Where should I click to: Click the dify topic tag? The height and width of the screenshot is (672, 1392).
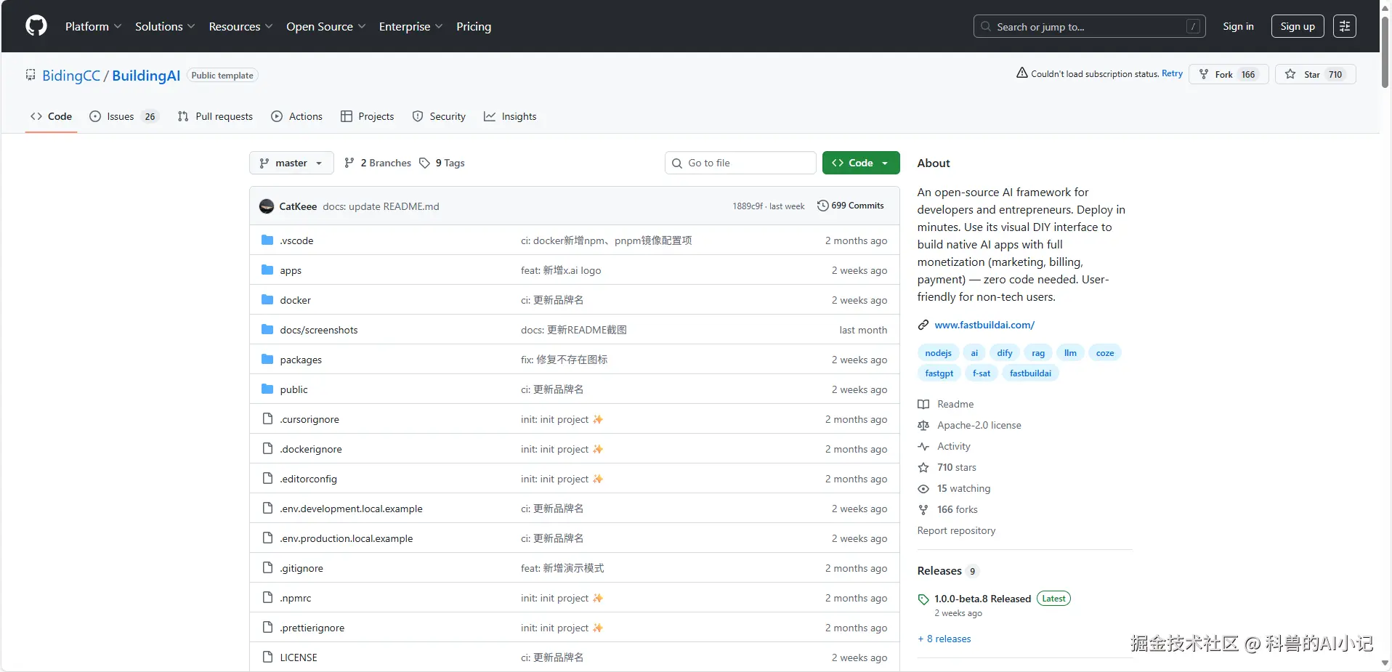pos(1005,353)
